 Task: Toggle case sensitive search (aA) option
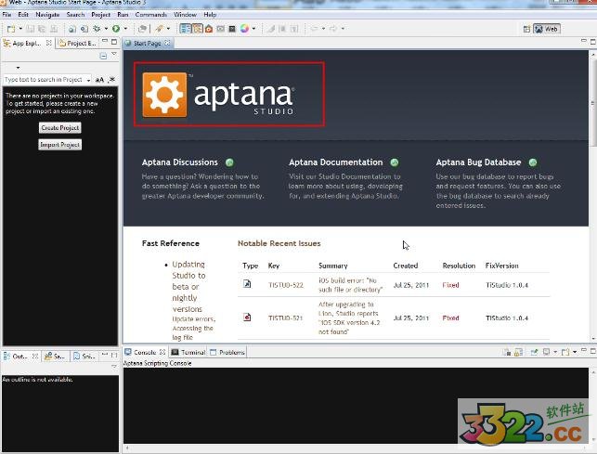(x=99, y=80)
